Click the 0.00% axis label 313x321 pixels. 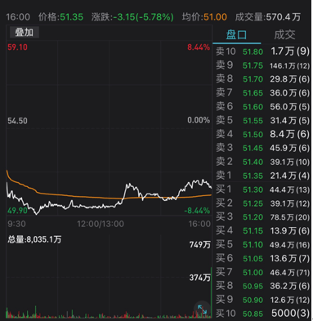(199, 120)
